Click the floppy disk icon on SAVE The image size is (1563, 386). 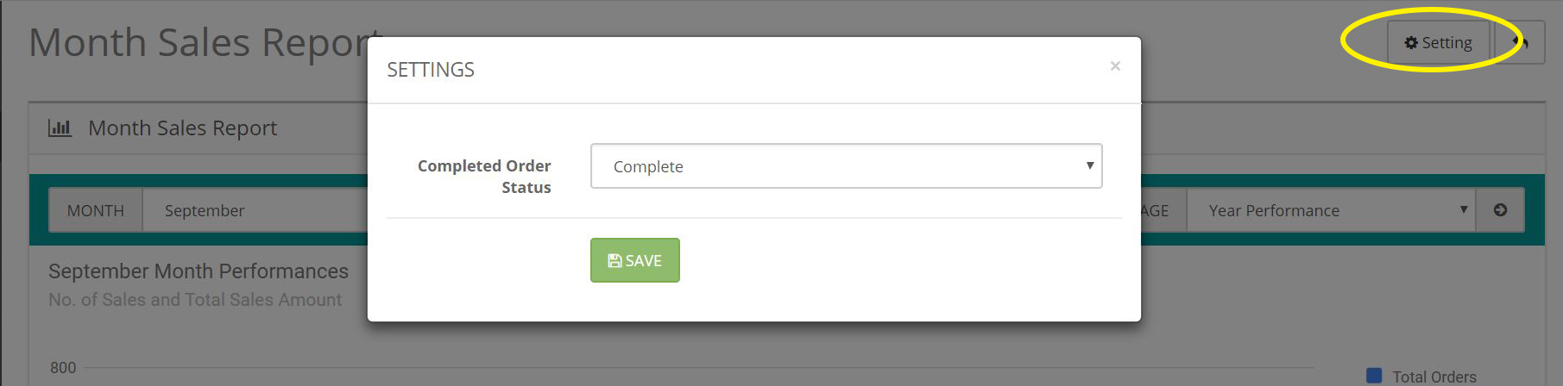614,260
